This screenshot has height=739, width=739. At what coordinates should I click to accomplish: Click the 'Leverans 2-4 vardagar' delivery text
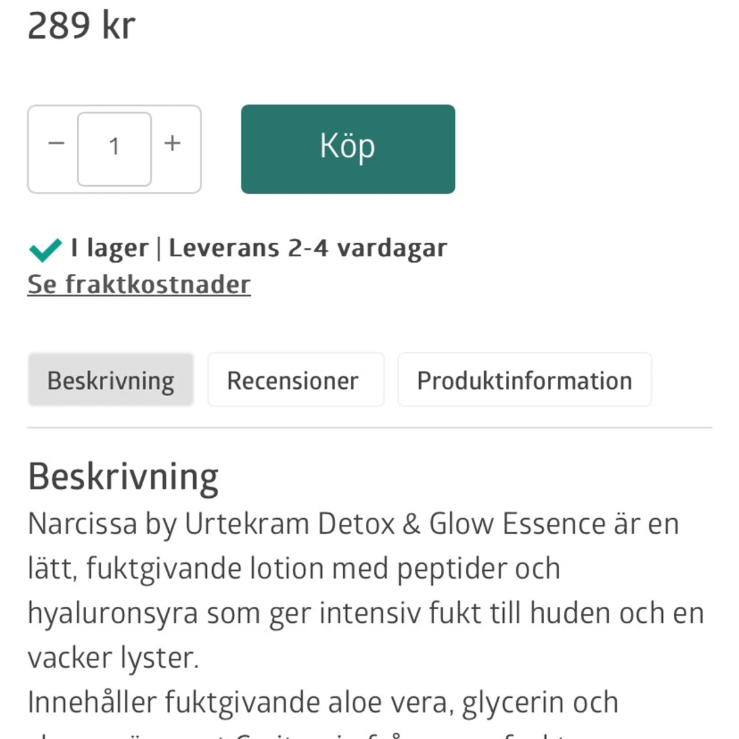[x=308, y=248]
